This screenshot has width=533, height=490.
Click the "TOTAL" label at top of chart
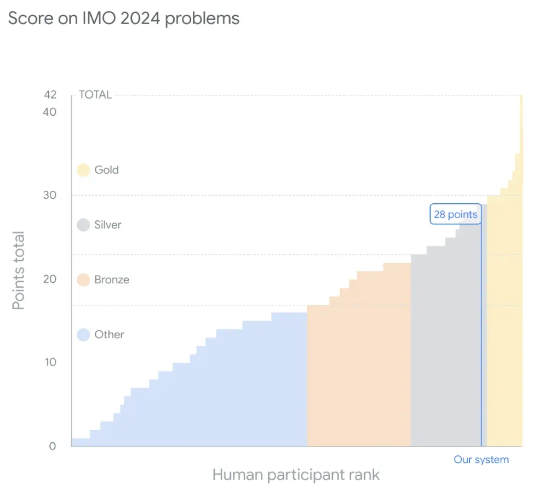pyautogui.click(x=95, y=95)
